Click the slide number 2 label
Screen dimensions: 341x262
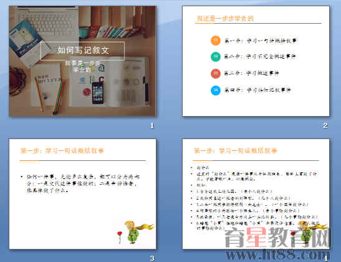coord(325,125)
